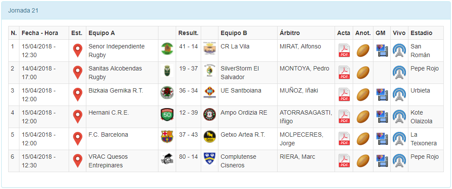
Task: Open rugby ball annotations for Bizkaia Gernika match
Action: tap(363, 95)
